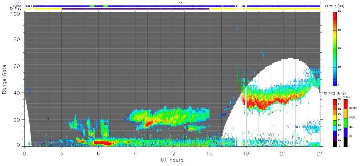
Task: Click the 100 label on Range Gate axis
Action: pyautogui.click(x=16, y=14)
